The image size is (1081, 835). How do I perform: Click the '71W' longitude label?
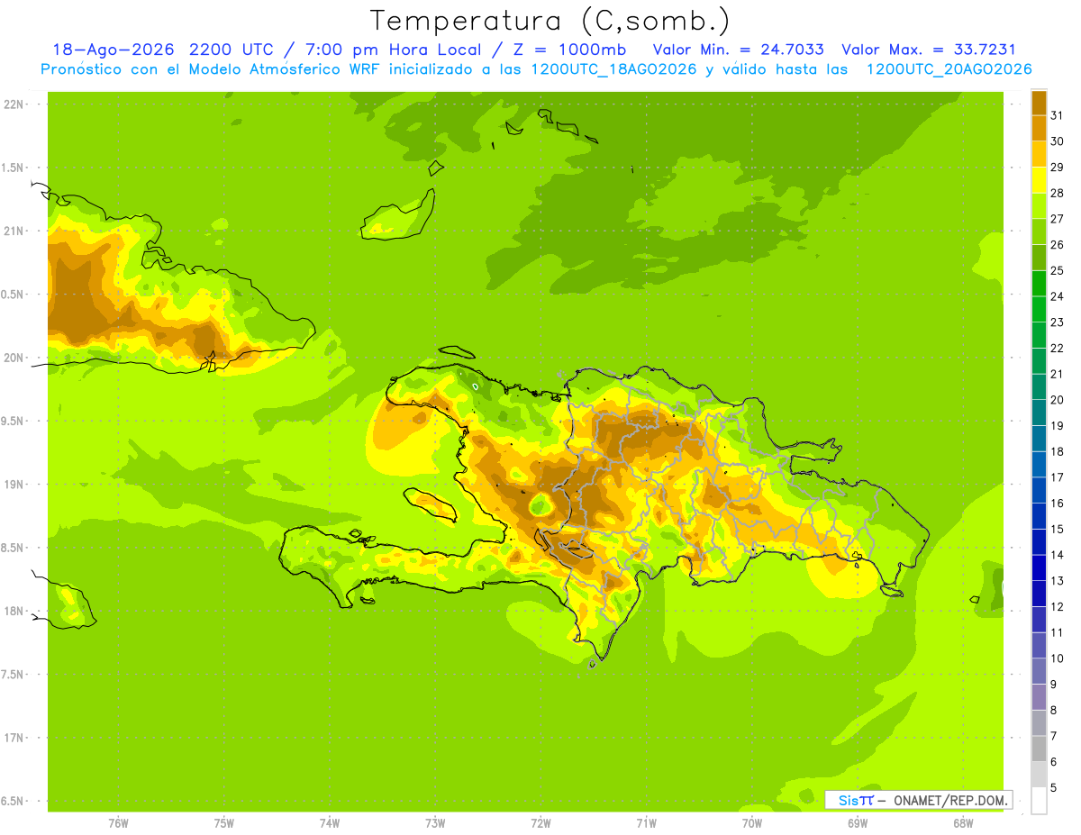pos(646,823)
